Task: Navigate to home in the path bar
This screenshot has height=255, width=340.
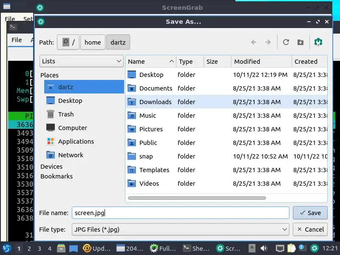Action: [x=93, y=42]
